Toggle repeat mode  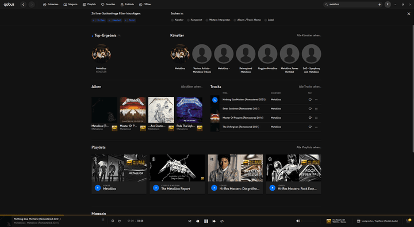(x=222, y=221)
